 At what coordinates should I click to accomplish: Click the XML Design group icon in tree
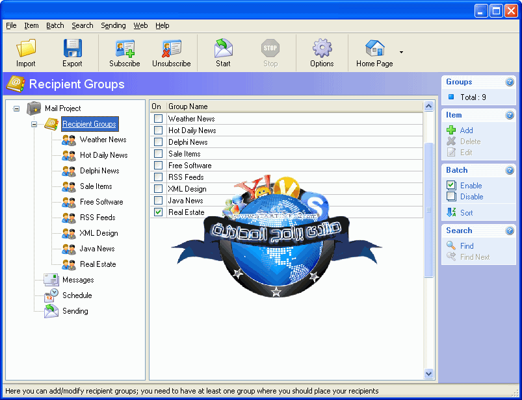[x=69, y=233]
